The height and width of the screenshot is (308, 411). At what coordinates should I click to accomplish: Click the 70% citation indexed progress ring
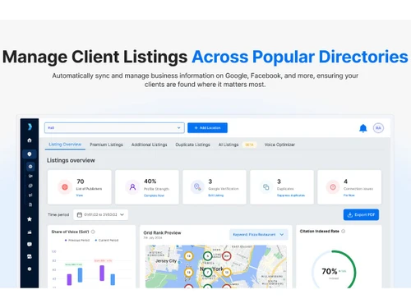pyautogui.click(x=334, y=270)
